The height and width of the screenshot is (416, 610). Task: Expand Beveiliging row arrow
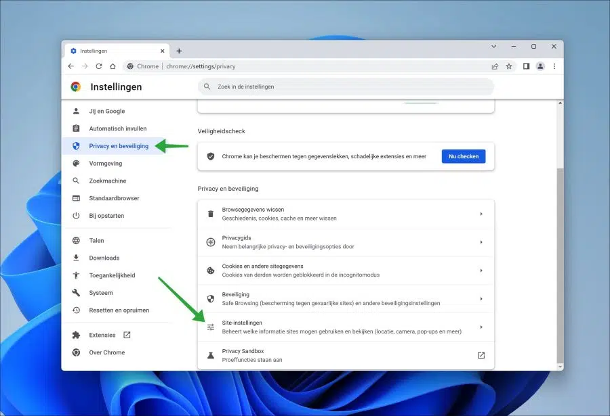click(481, 299)
